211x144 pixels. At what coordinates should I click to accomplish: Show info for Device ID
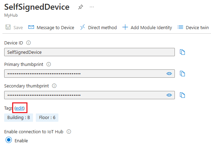point(29,43)
